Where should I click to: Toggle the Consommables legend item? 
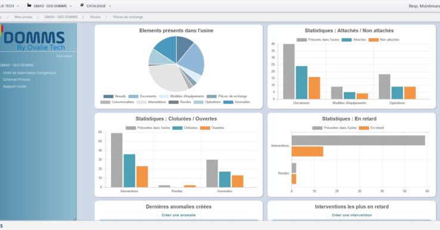(x=117, y=102)
